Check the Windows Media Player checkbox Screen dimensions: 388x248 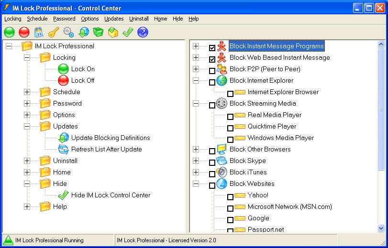(x=230, y=140)
